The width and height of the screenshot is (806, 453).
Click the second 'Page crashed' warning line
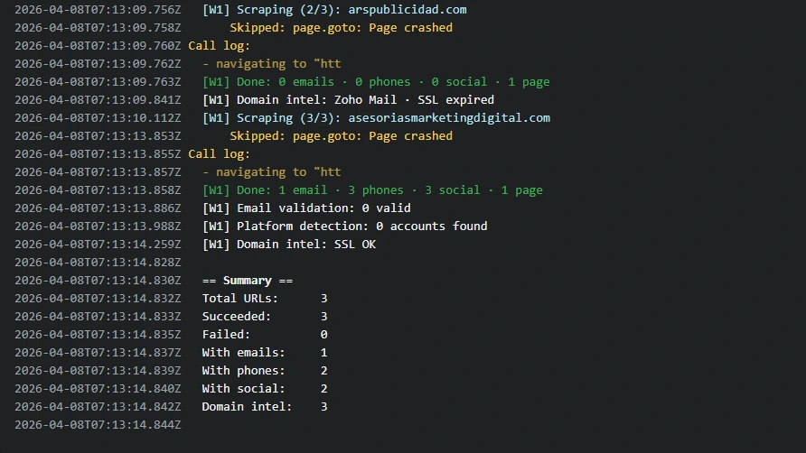pyautogui.click(x=342, y=136)
